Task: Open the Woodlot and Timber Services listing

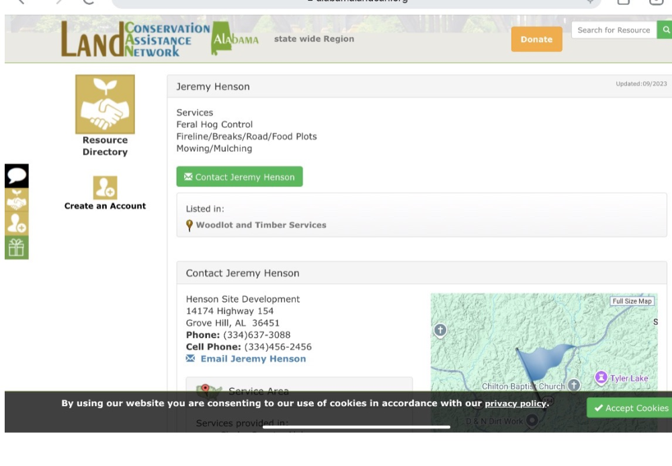Action: pos(261,225)
